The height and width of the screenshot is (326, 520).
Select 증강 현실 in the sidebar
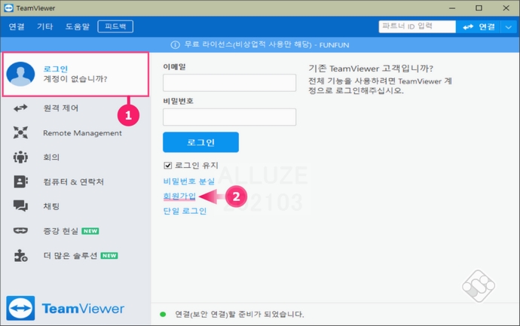[x=60, y=230]
